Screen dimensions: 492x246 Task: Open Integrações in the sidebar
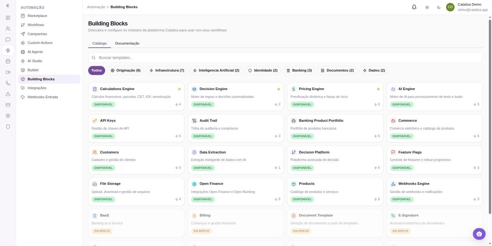click(49, 88)
